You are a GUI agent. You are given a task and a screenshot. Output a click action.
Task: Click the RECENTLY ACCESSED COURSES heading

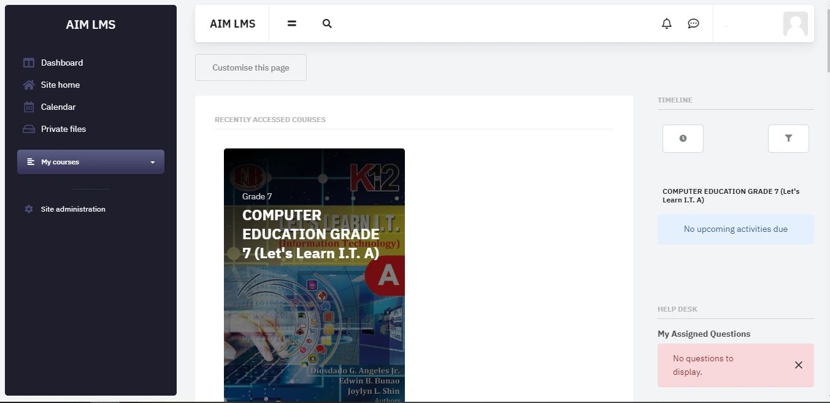pos(270,120)
